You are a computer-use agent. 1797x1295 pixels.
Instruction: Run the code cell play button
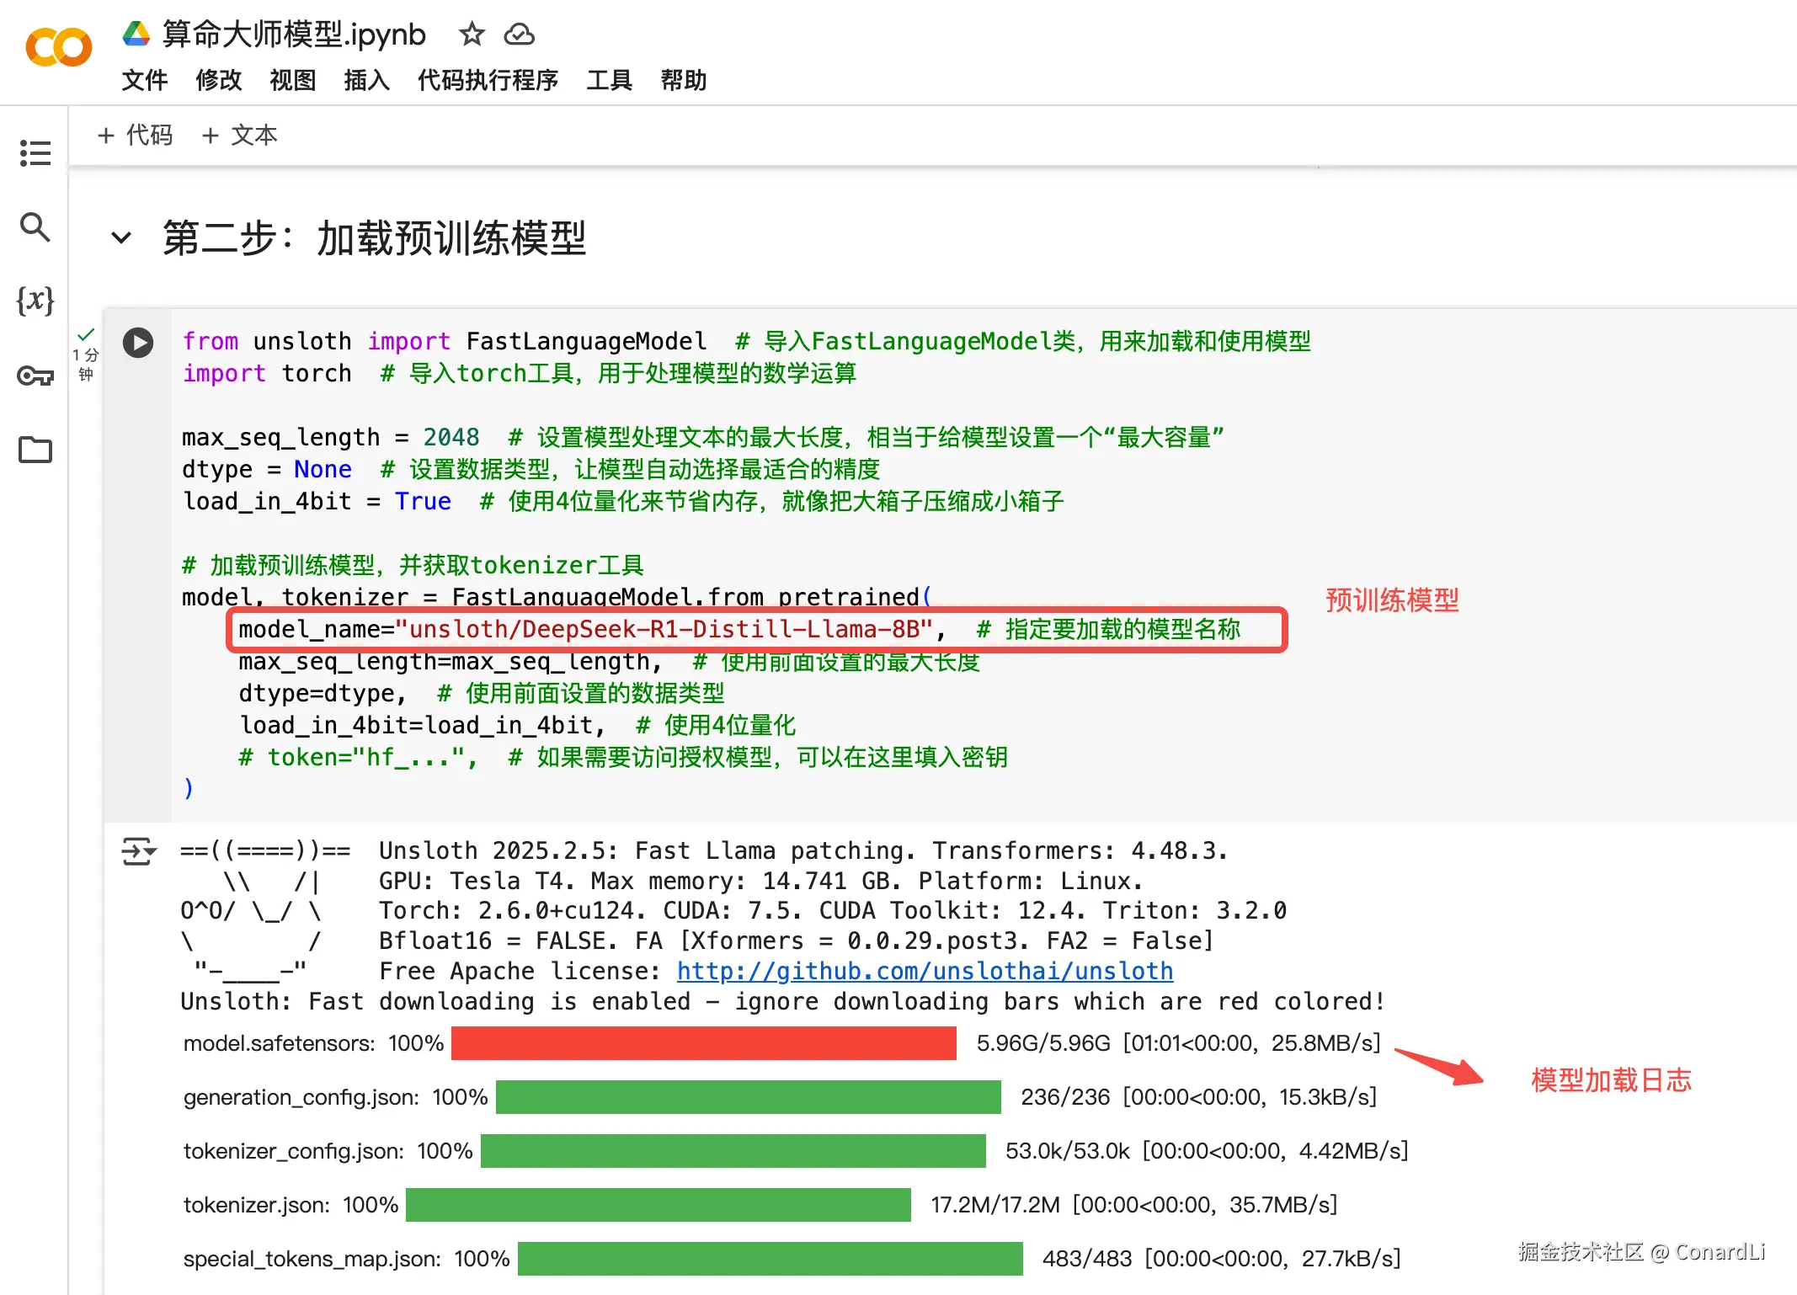click(138, 343)
